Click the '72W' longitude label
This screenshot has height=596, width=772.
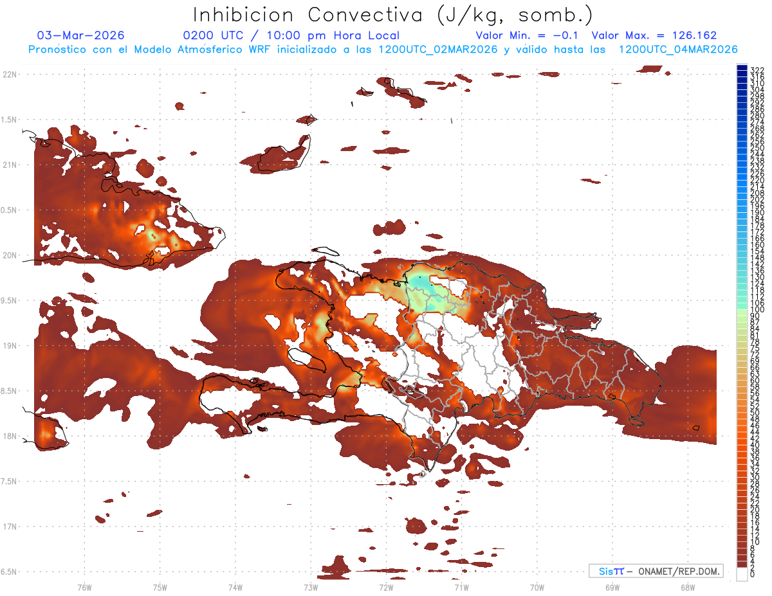click(386, 587)
